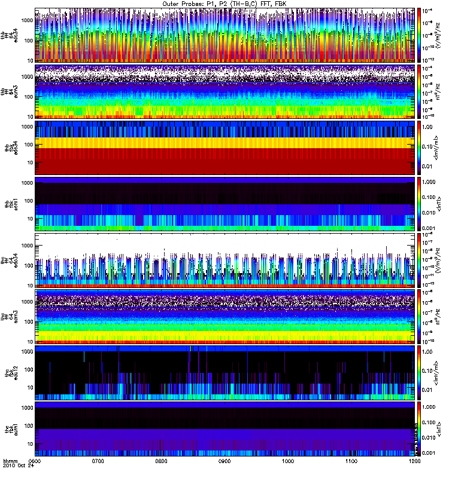Viewport: 449px width, 478px height.
Task: Click the '1100' time axis label
Action: pyautogui.click(x=351, y=461)
